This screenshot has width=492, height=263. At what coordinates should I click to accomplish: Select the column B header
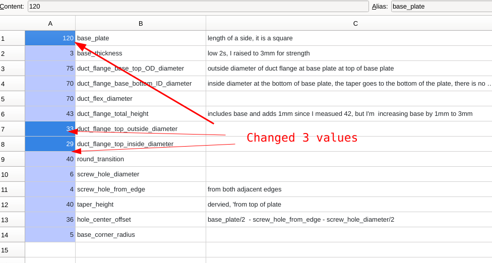(141, 23)
